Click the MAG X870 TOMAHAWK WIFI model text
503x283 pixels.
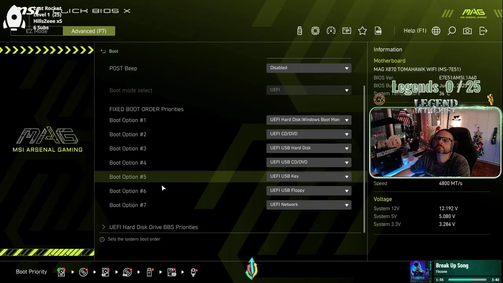[417, 69]
